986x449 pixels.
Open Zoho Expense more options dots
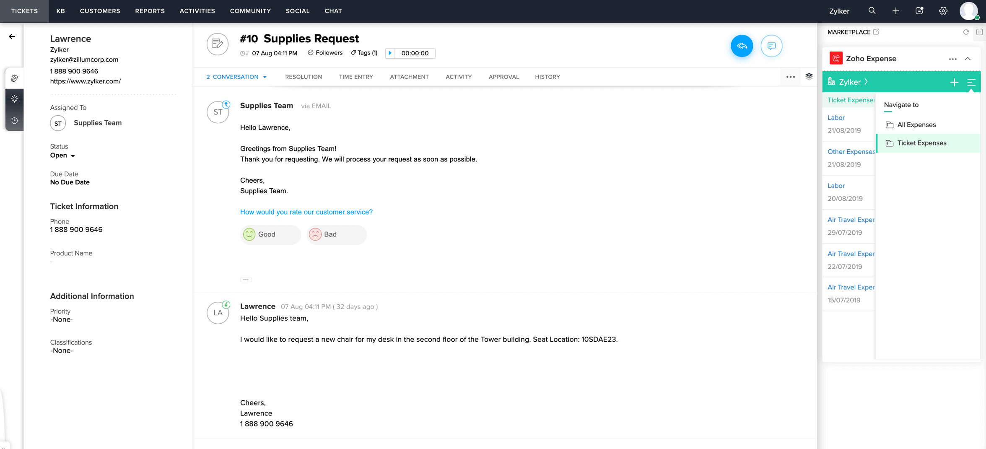click(x=953, y=59)
